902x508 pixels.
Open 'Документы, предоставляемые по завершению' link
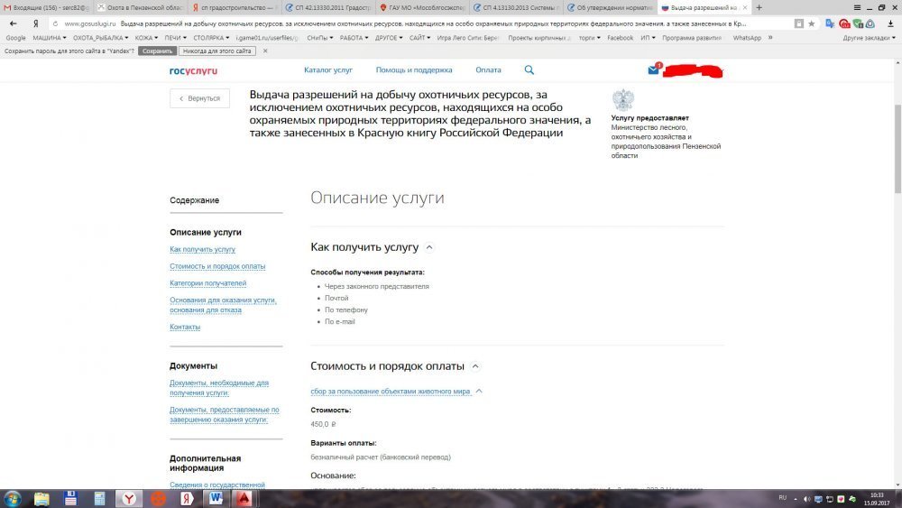224,415
